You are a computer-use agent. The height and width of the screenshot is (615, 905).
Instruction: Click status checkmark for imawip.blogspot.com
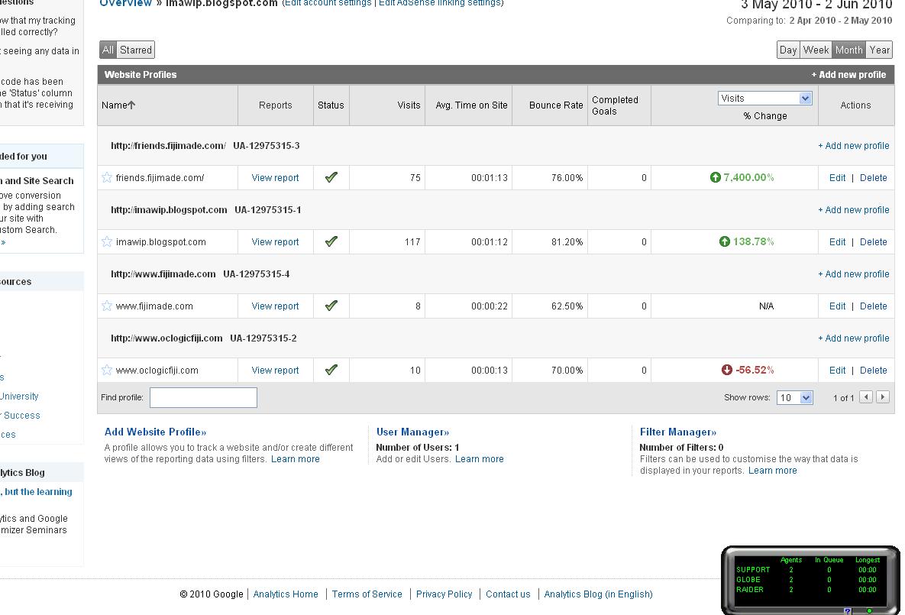click(x=331, y=241)
